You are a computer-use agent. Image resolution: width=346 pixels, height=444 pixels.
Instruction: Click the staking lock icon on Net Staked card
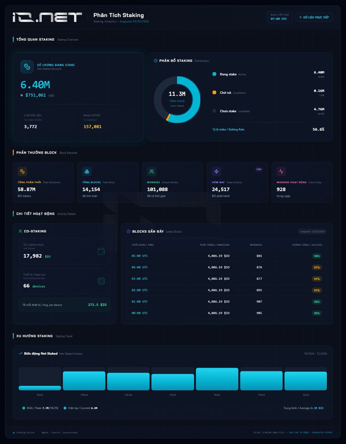26,67
